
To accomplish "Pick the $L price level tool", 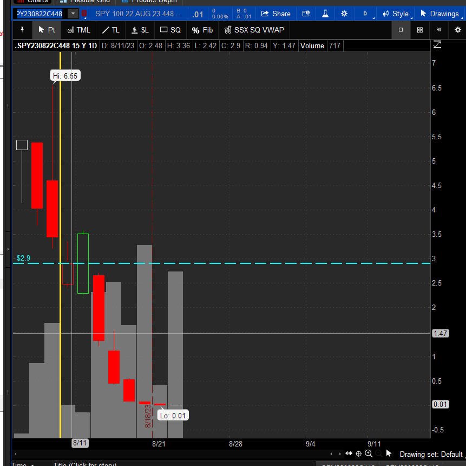I will (140, 30).
